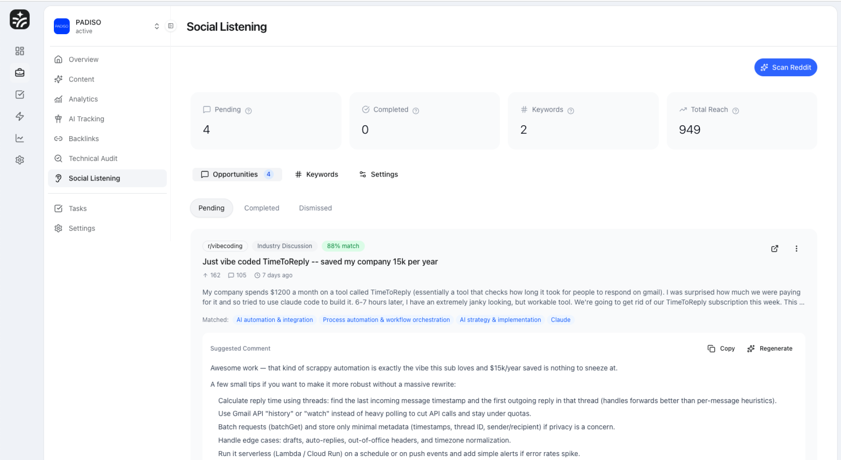Click the Total Reach value 949

pos(689,130)
